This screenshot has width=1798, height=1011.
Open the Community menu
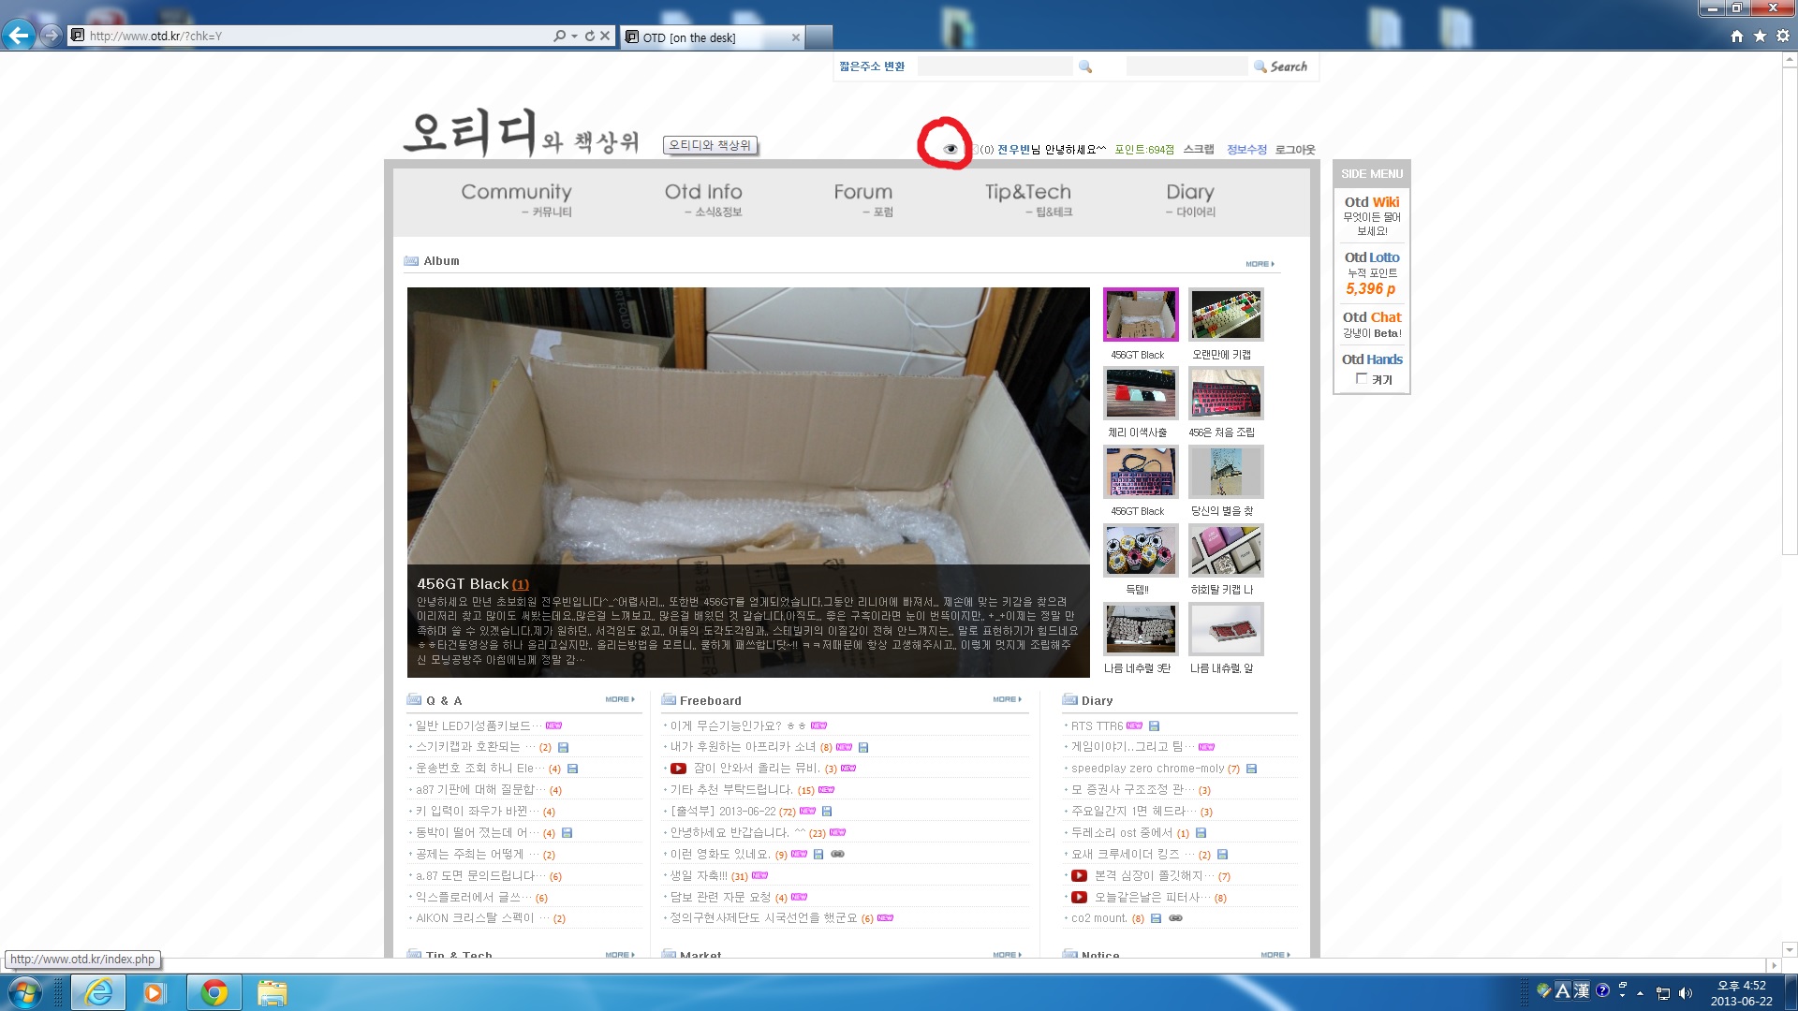pos(516,199)
